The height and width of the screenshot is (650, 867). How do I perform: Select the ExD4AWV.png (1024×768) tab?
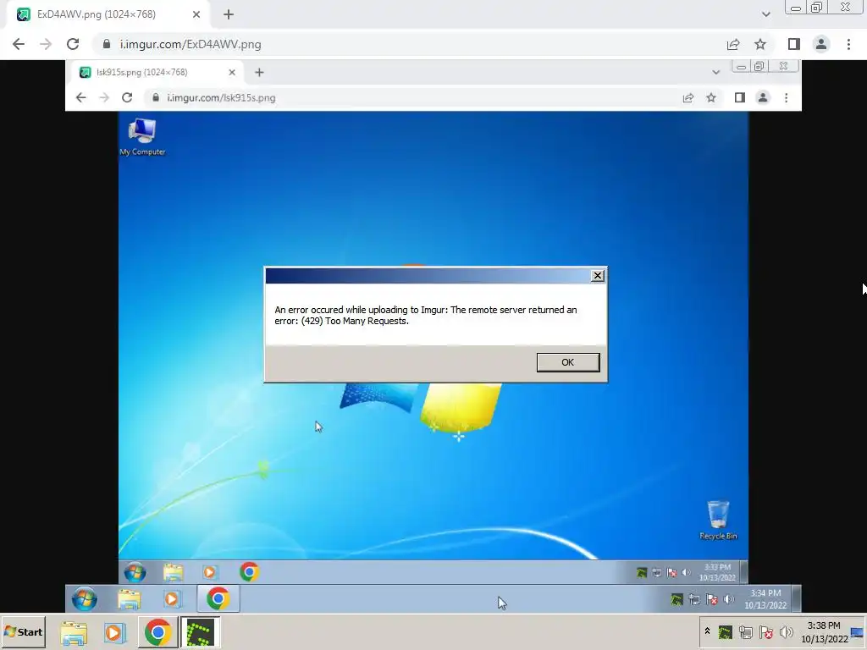pos(108,14)
